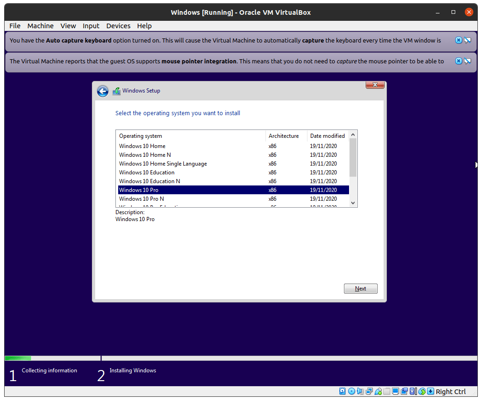The height and width of the screenshot is (401, 482).
Task: Minimize the VirtualBox window
Action: (x=437, y=12)
